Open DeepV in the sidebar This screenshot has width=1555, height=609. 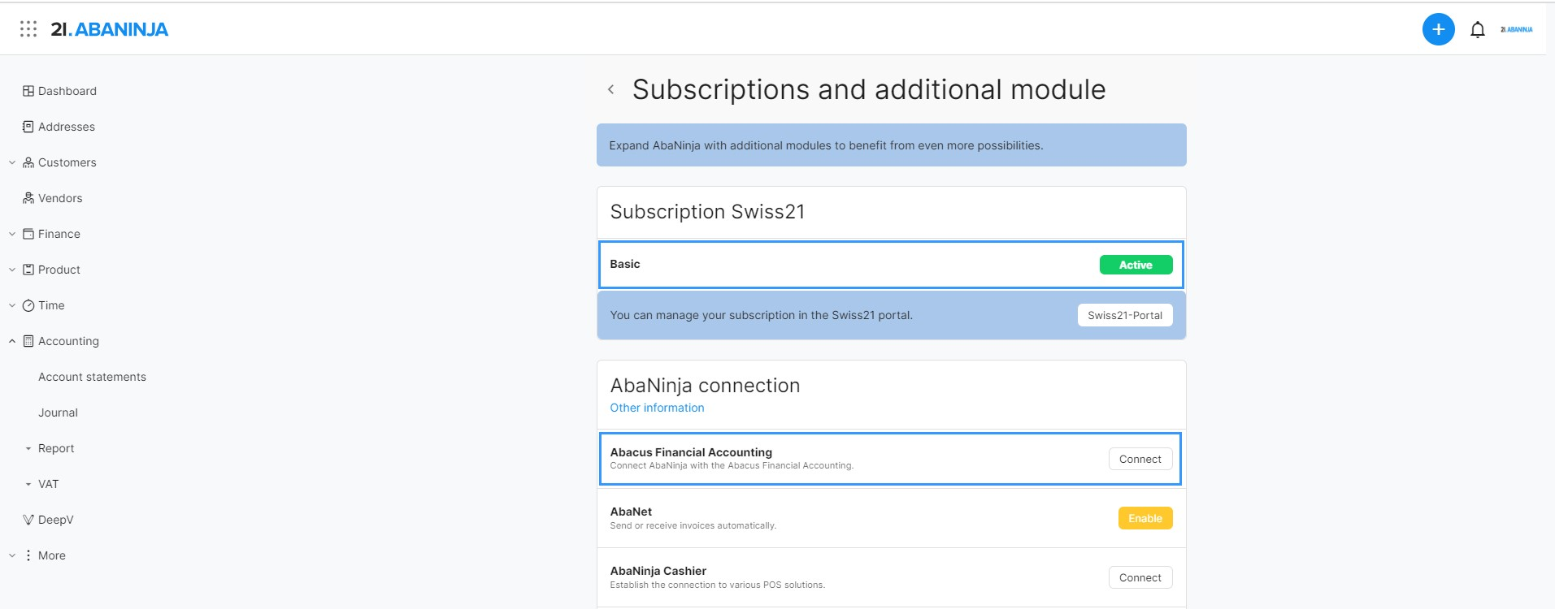(56, 520)
